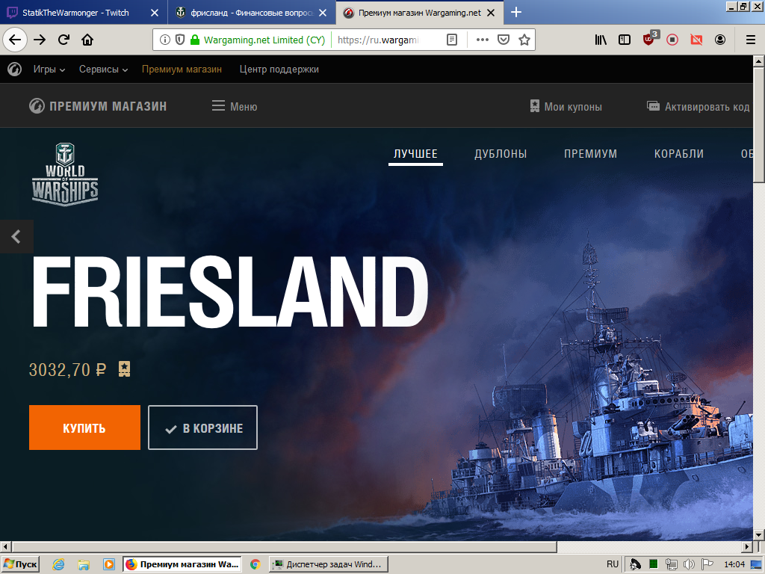Open the Library bookmarks icon
Image resolution: width=765 pixels, height=574 pixels.
click(x=601, y=40)
